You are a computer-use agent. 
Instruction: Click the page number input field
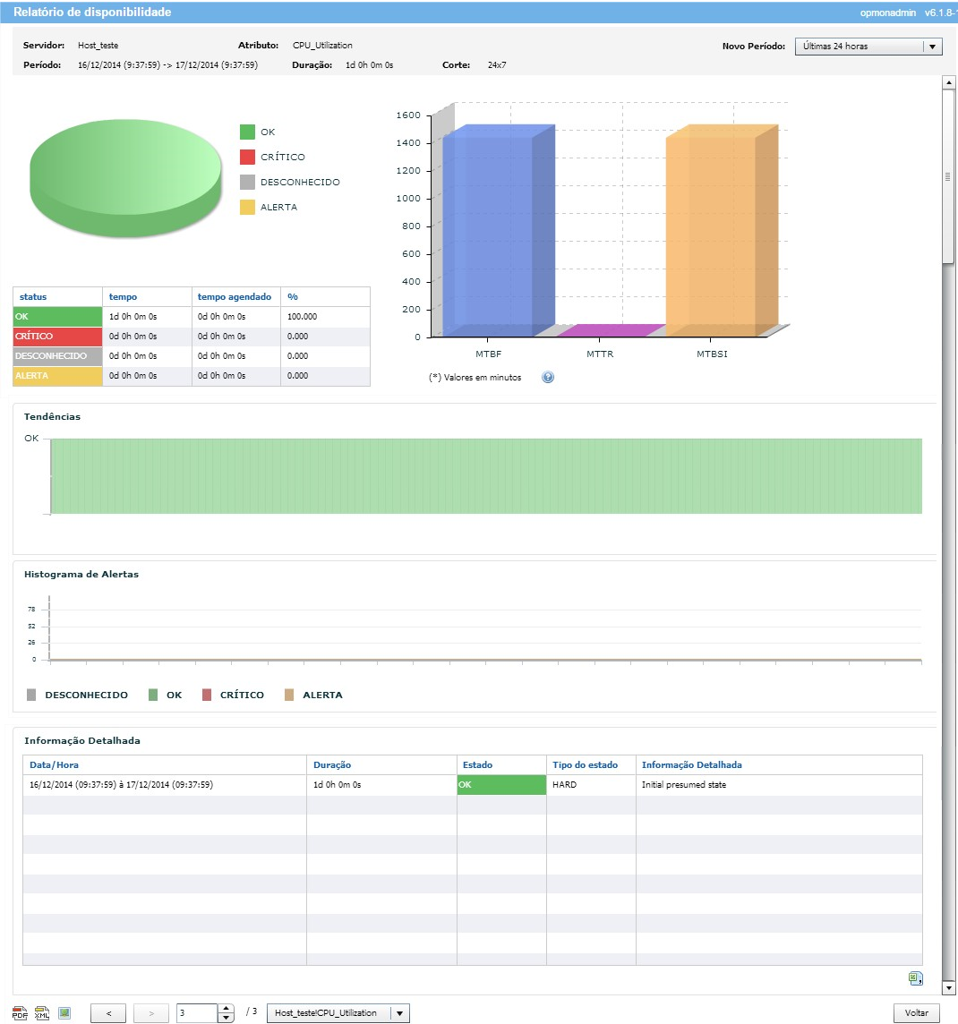pos(197,1013)
